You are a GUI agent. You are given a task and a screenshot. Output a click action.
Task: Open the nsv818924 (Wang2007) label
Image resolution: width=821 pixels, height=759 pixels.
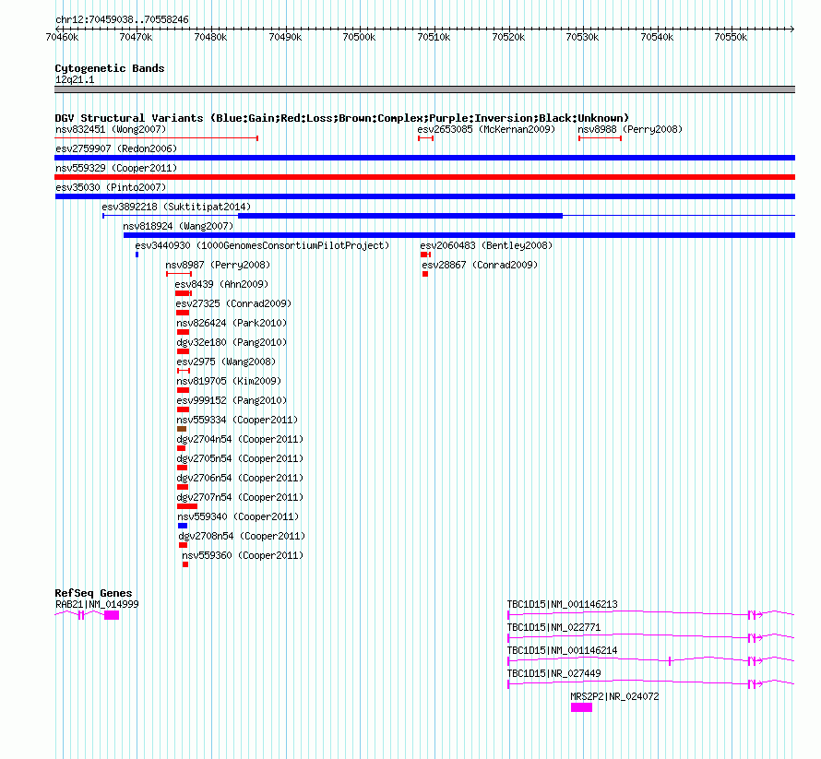coord(178,226)
